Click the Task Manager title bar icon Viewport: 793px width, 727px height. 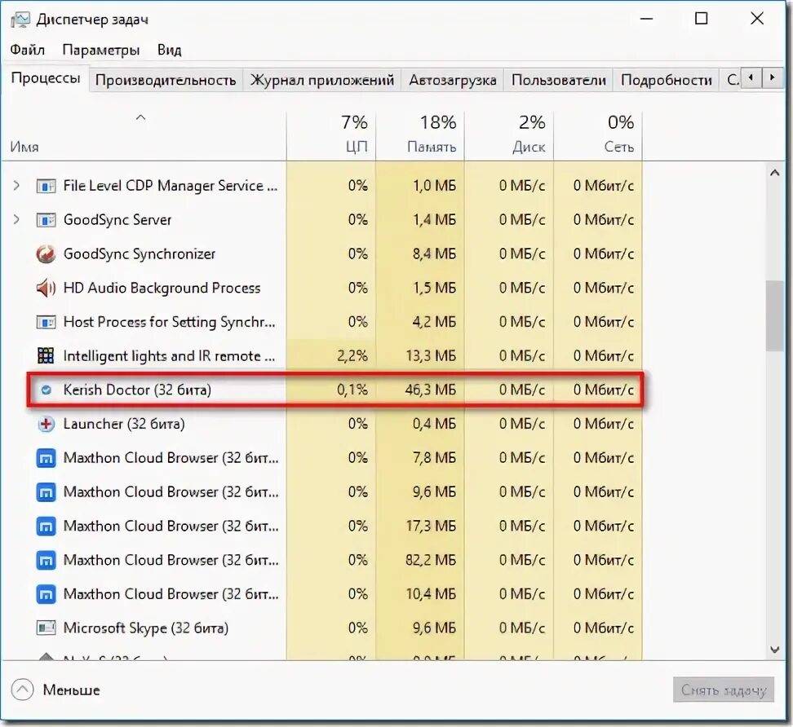(20, 20)
